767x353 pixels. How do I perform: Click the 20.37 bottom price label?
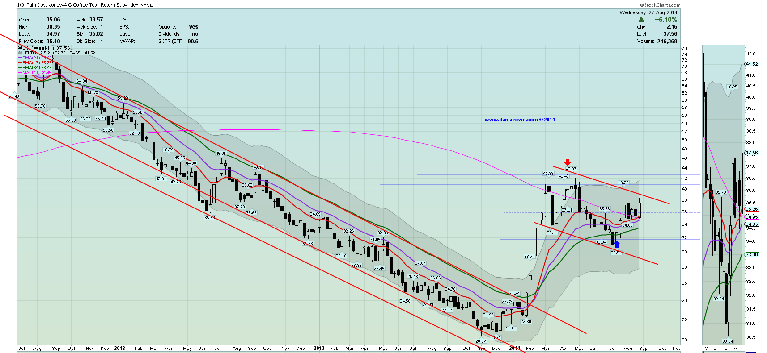click(481, 341)
